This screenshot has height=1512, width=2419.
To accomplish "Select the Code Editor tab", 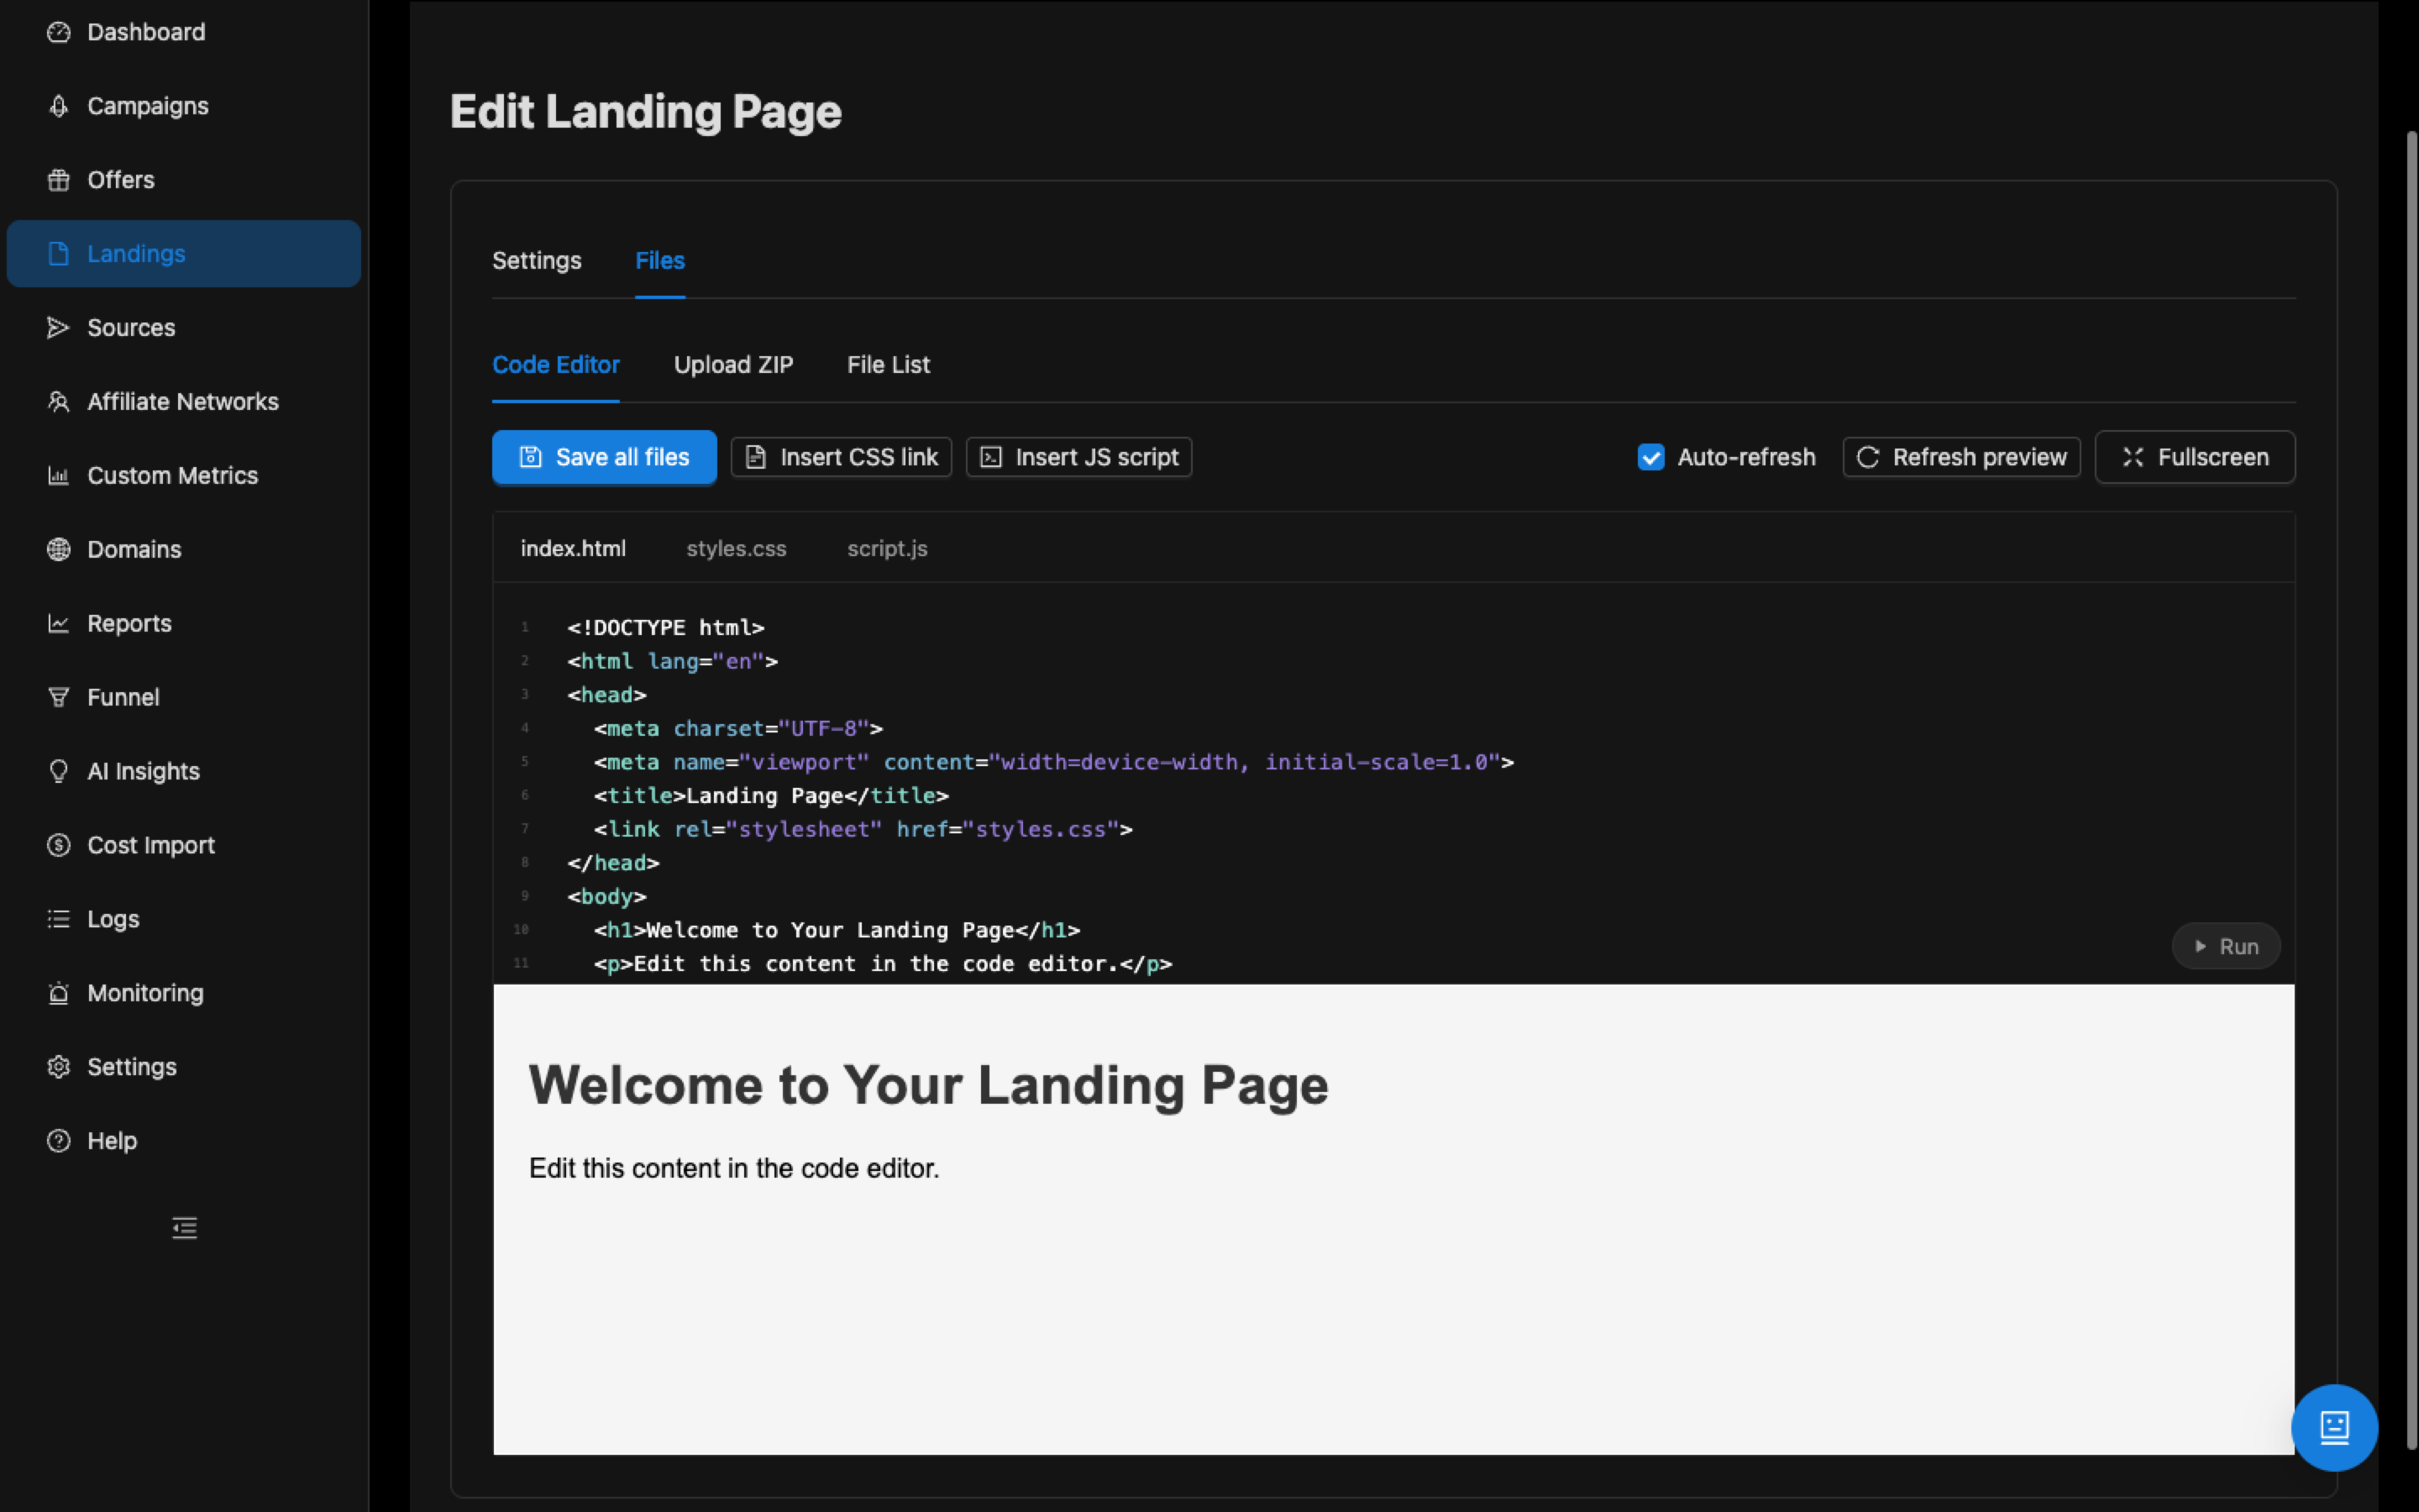I will pyautogui.click(x=556, y=365).
